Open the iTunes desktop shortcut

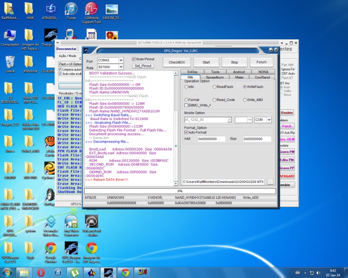71,11
